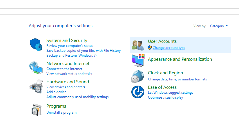Click the Hardware and Sound printer icon
Viewport: 239px width, 129px height.
(x=36, y=86)
